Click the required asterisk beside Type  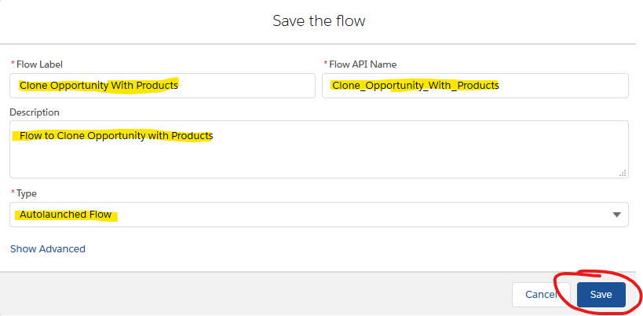click(x=13, y=192)
